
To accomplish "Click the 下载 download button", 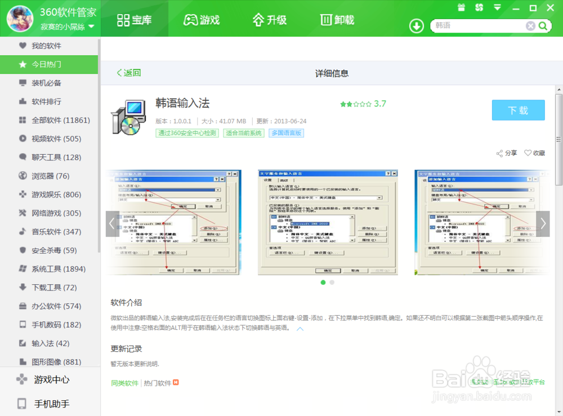I will point(518,110).
